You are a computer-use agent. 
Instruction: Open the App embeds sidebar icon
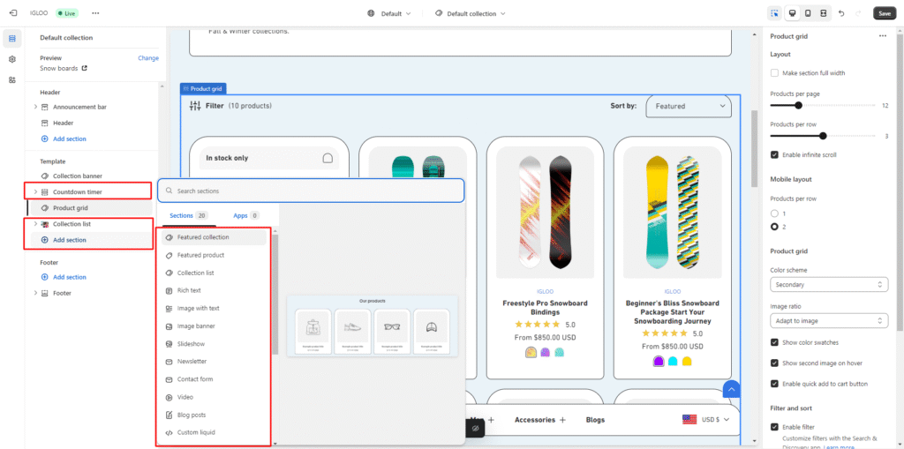click(x=12, y=79)
